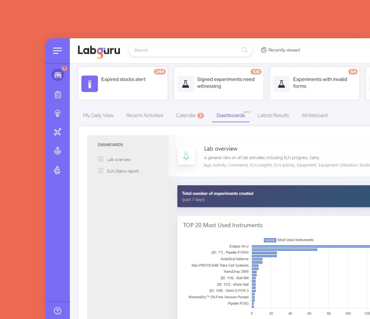The height and width of the screenshot is (319, 370).
Task: Open the Expired stocks alert card
Action: pos(123,83)
